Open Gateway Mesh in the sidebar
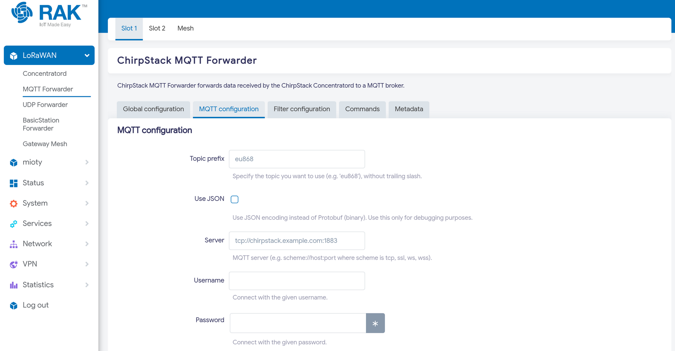 click(45, 144)
